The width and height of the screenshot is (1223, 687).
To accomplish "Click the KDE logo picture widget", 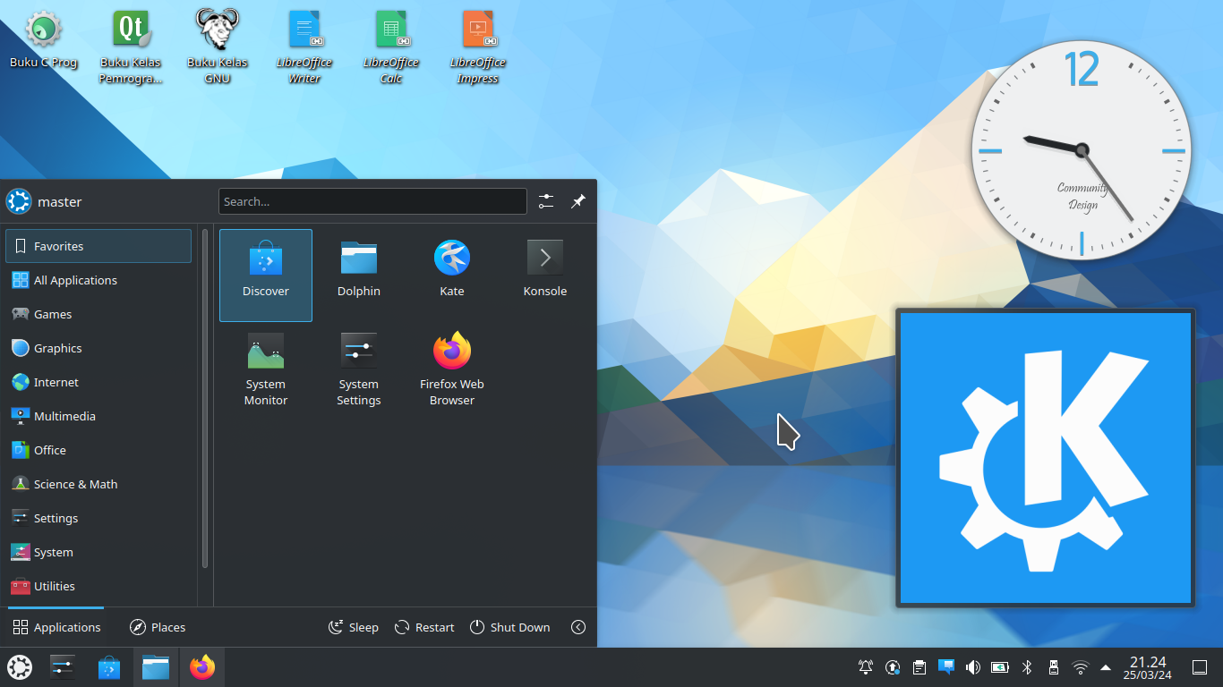I will tap(1046, 458).
